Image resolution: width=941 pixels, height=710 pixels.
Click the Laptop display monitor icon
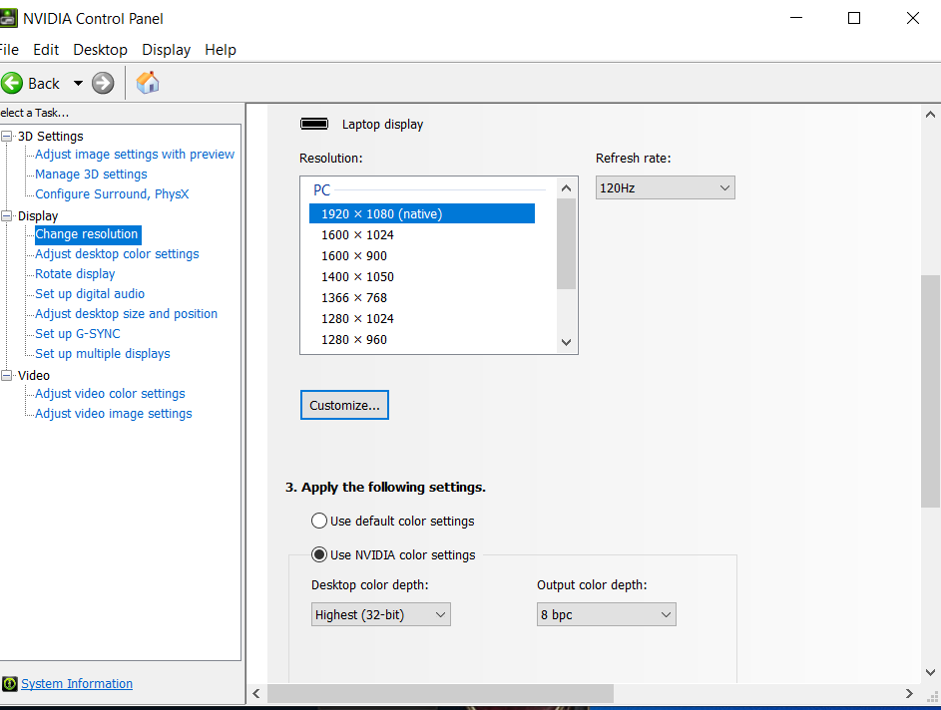(314, 124)
